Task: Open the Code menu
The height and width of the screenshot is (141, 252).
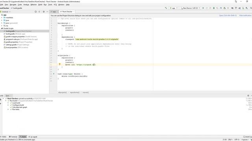Action: [x=20, y=5]
